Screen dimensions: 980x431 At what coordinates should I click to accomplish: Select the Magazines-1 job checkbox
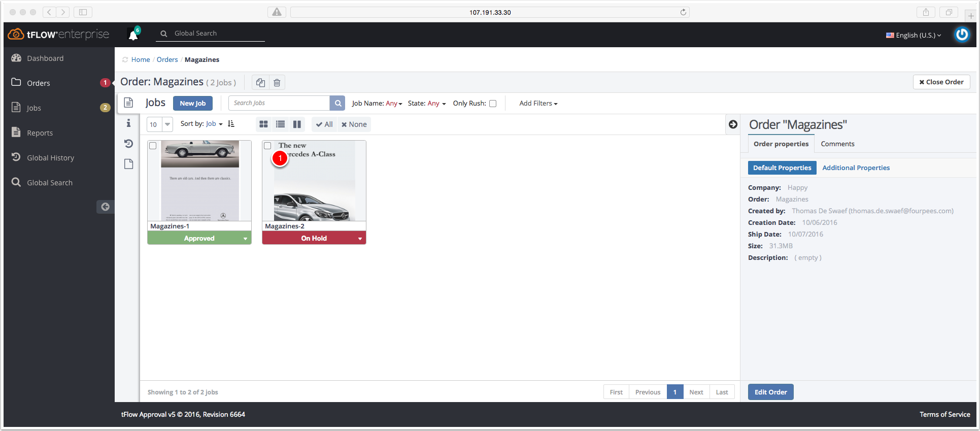pos(153,146)
